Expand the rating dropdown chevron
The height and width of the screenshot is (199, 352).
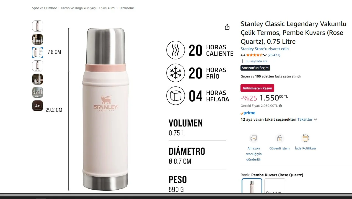pyautogui.click(x=265, y=55)
